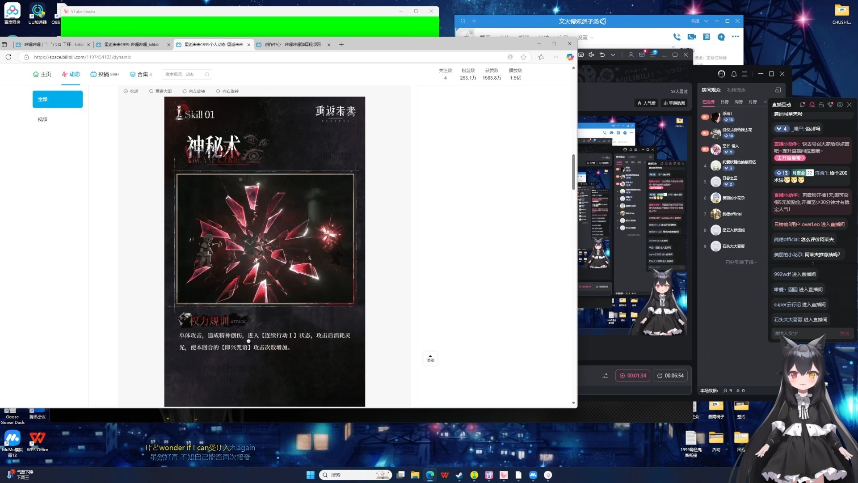
Task: Click the Edge page vertical scrollbar thumb
Action: [x=573, y=172]
